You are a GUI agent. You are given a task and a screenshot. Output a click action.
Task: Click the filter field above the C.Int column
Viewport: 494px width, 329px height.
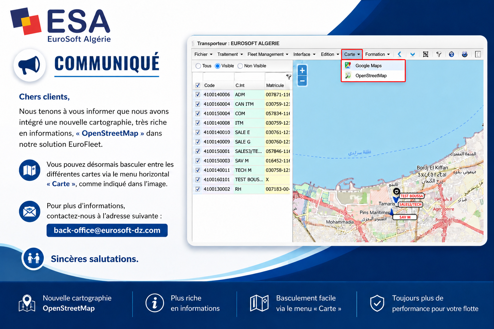click(x=249, y=77)
